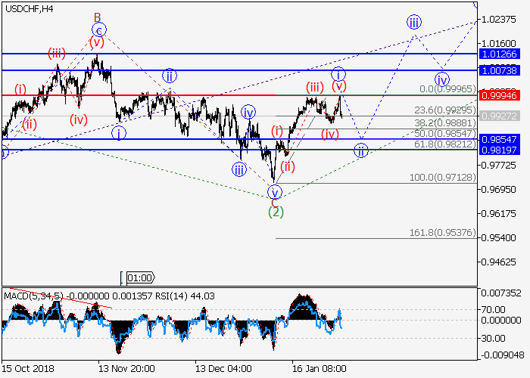
Task: Click the blue circled c wave marker
Action: [98, 30]
